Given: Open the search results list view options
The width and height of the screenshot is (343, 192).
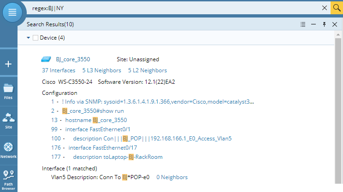Looking at the screenshot, I should point(303,24).
